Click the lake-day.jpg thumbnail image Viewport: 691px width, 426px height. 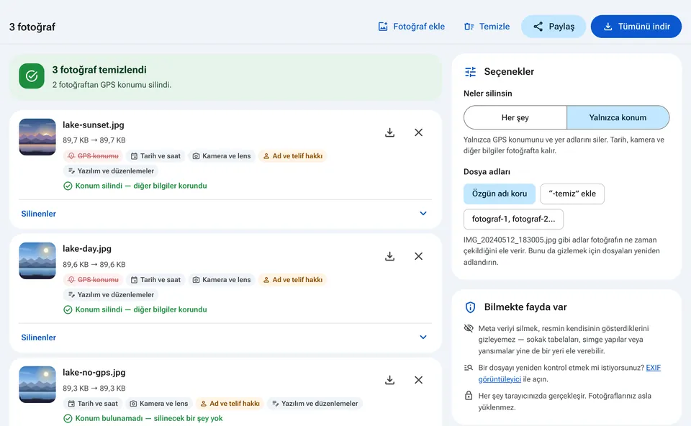click(x=37, y=260)
